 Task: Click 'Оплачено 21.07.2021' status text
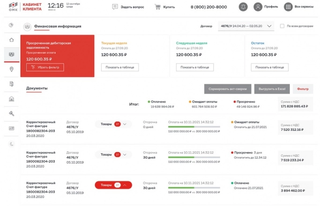(248, 188)
